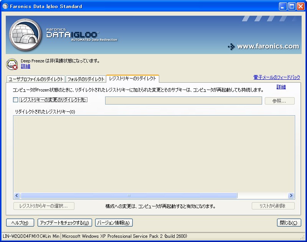307x242 pixels.
Task: Click the www.faronics.com arrow icon
Action: click(231, 46)
